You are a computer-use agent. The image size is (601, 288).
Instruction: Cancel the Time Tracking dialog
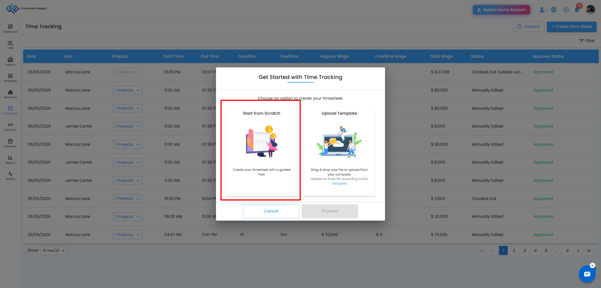(271, 211)
